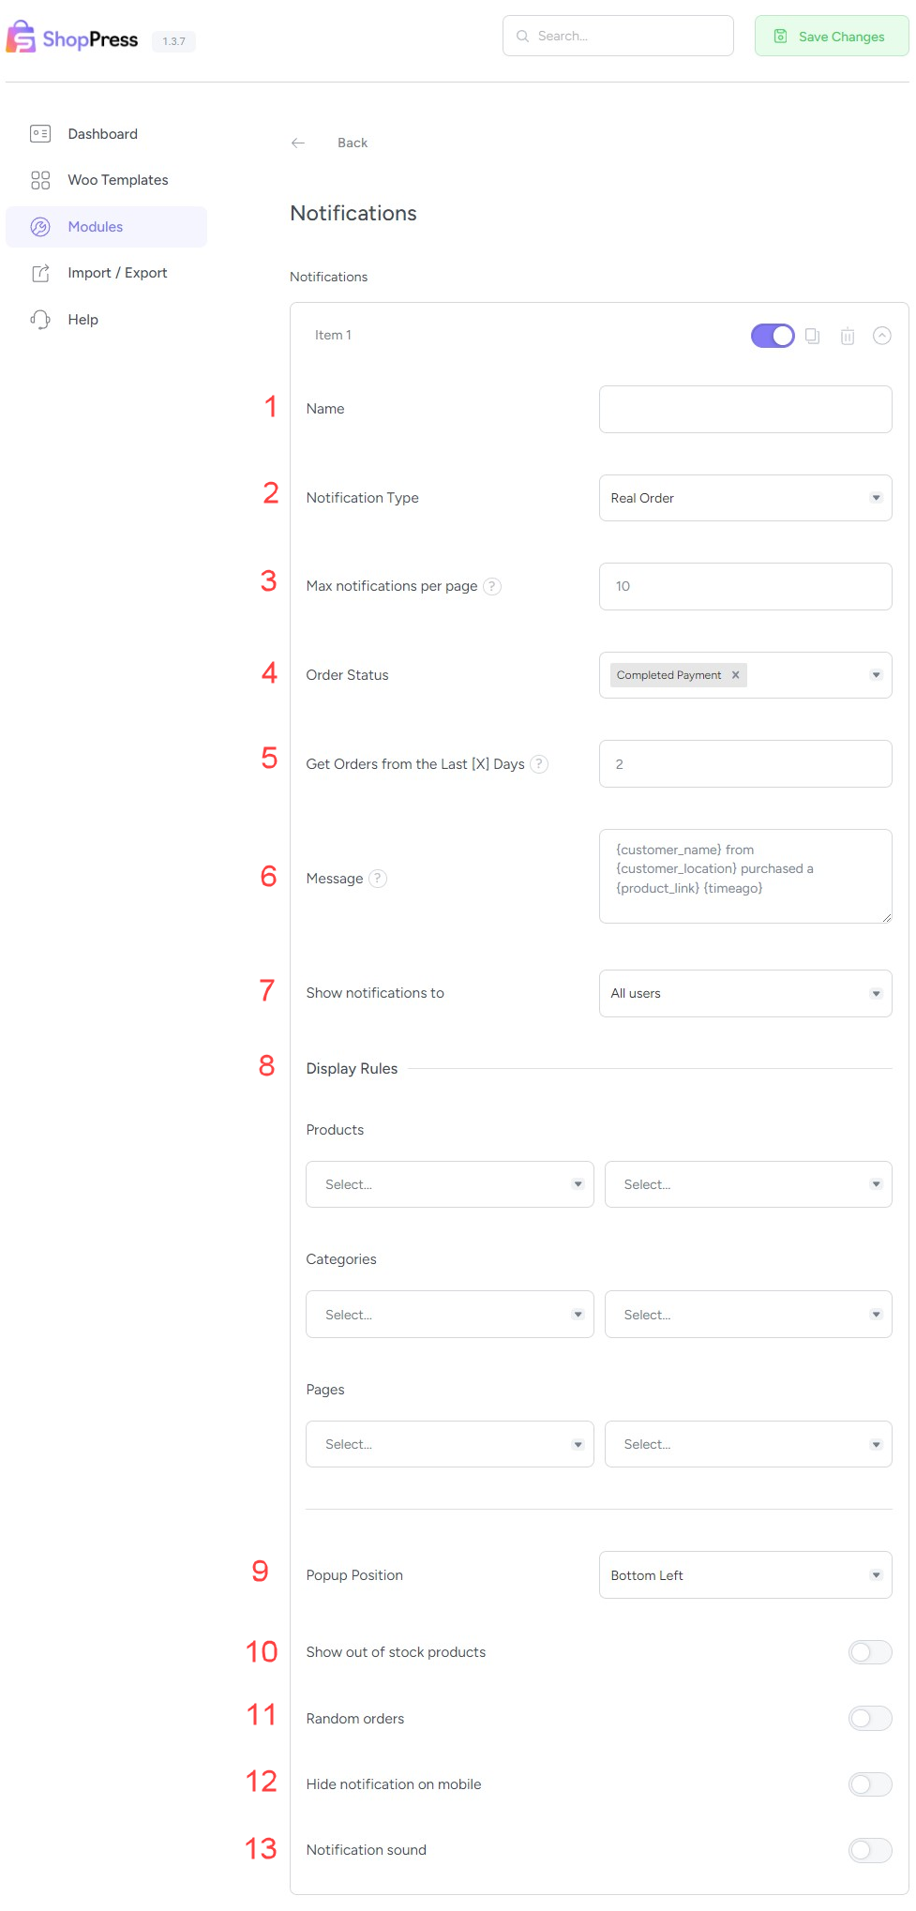Click the help icon for Max notifications per page

[x=492, y=586]
